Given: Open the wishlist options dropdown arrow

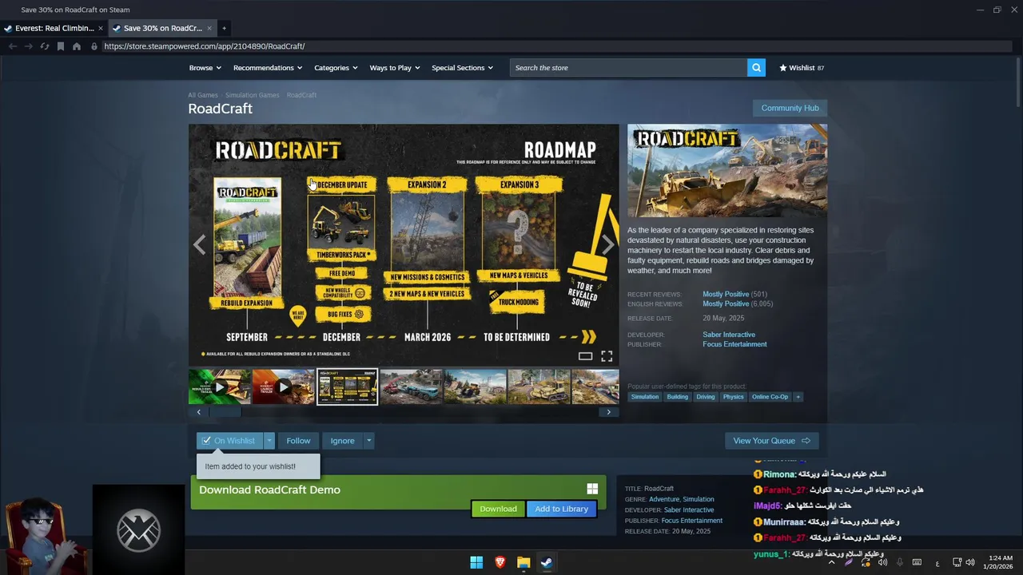Looking at the screenshot, I should (x=269, y=441).
